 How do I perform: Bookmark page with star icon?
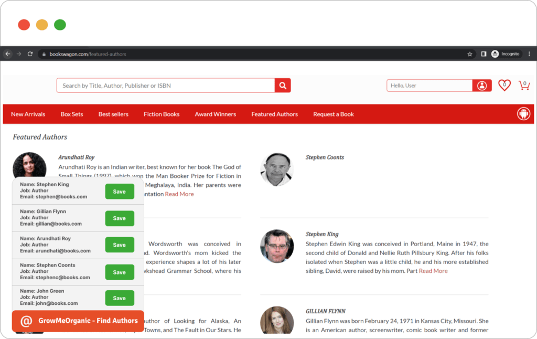click(x=470, y=54)
